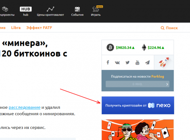This screenshot has width=190, height=140.
Task: Select the Цены криптовалют menu label
Action: click(51, 15)
